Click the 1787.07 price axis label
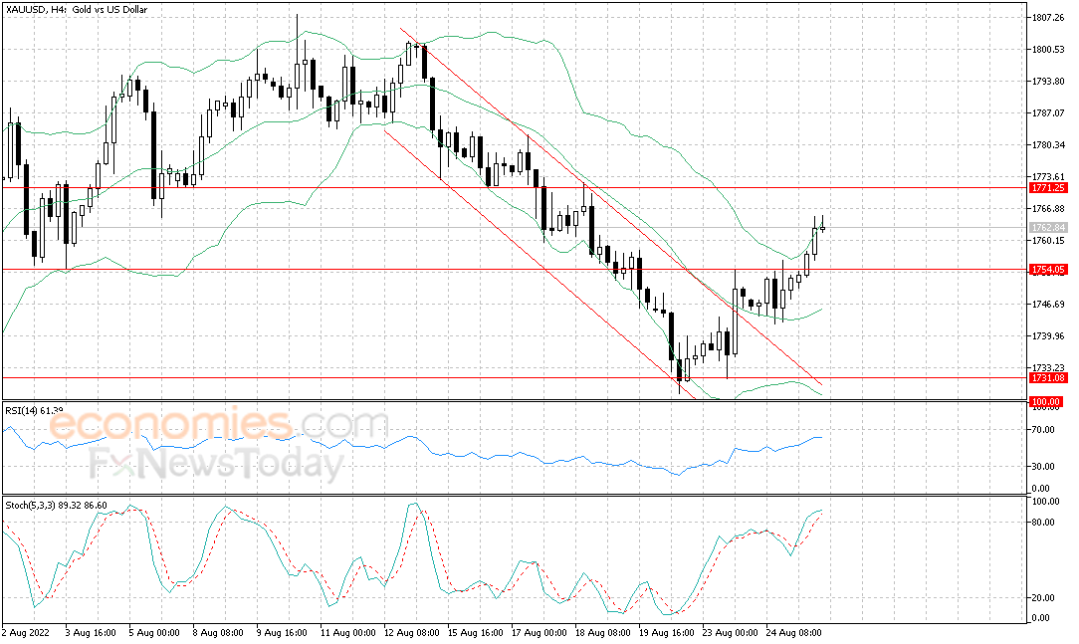The width and height of the screenshot is (1079, 644). click(1049, 112)
